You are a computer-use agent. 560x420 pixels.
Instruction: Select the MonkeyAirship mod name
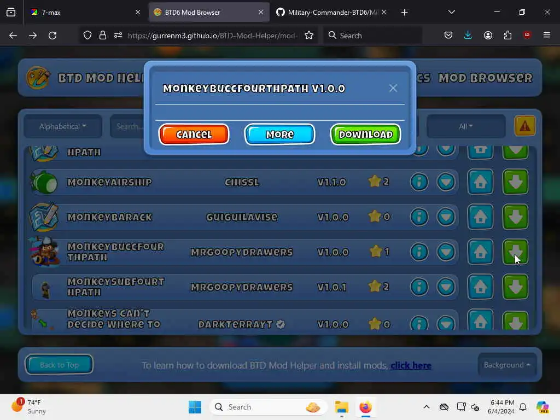[x=109, y=182]
